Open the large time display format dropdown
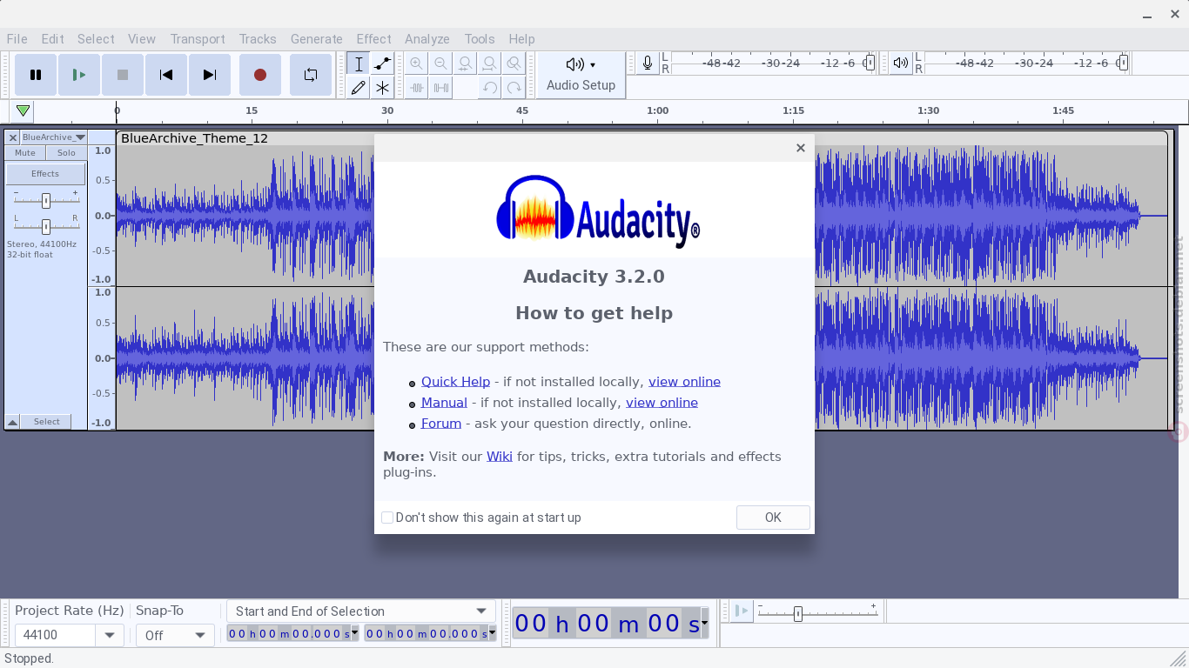Screen dimensions: 1189x668 tap(704, 624)
